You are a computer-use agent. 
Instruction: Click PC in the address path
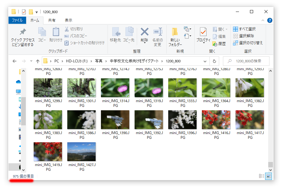[57, 61]
